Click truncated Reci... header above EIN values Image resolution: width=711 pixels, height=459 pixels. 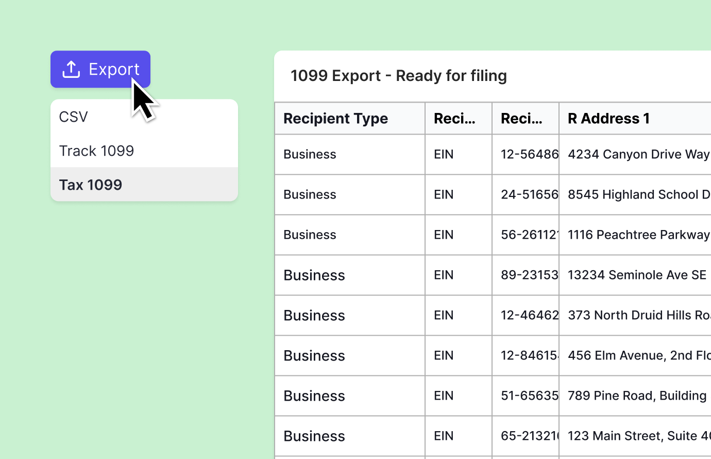[x=454, y=119]
